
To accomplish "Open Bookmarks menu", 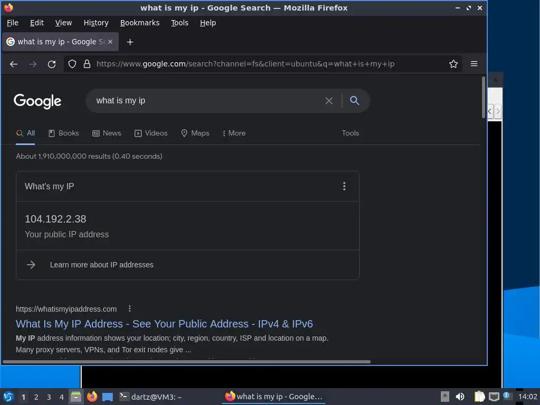I will point(140,23).
